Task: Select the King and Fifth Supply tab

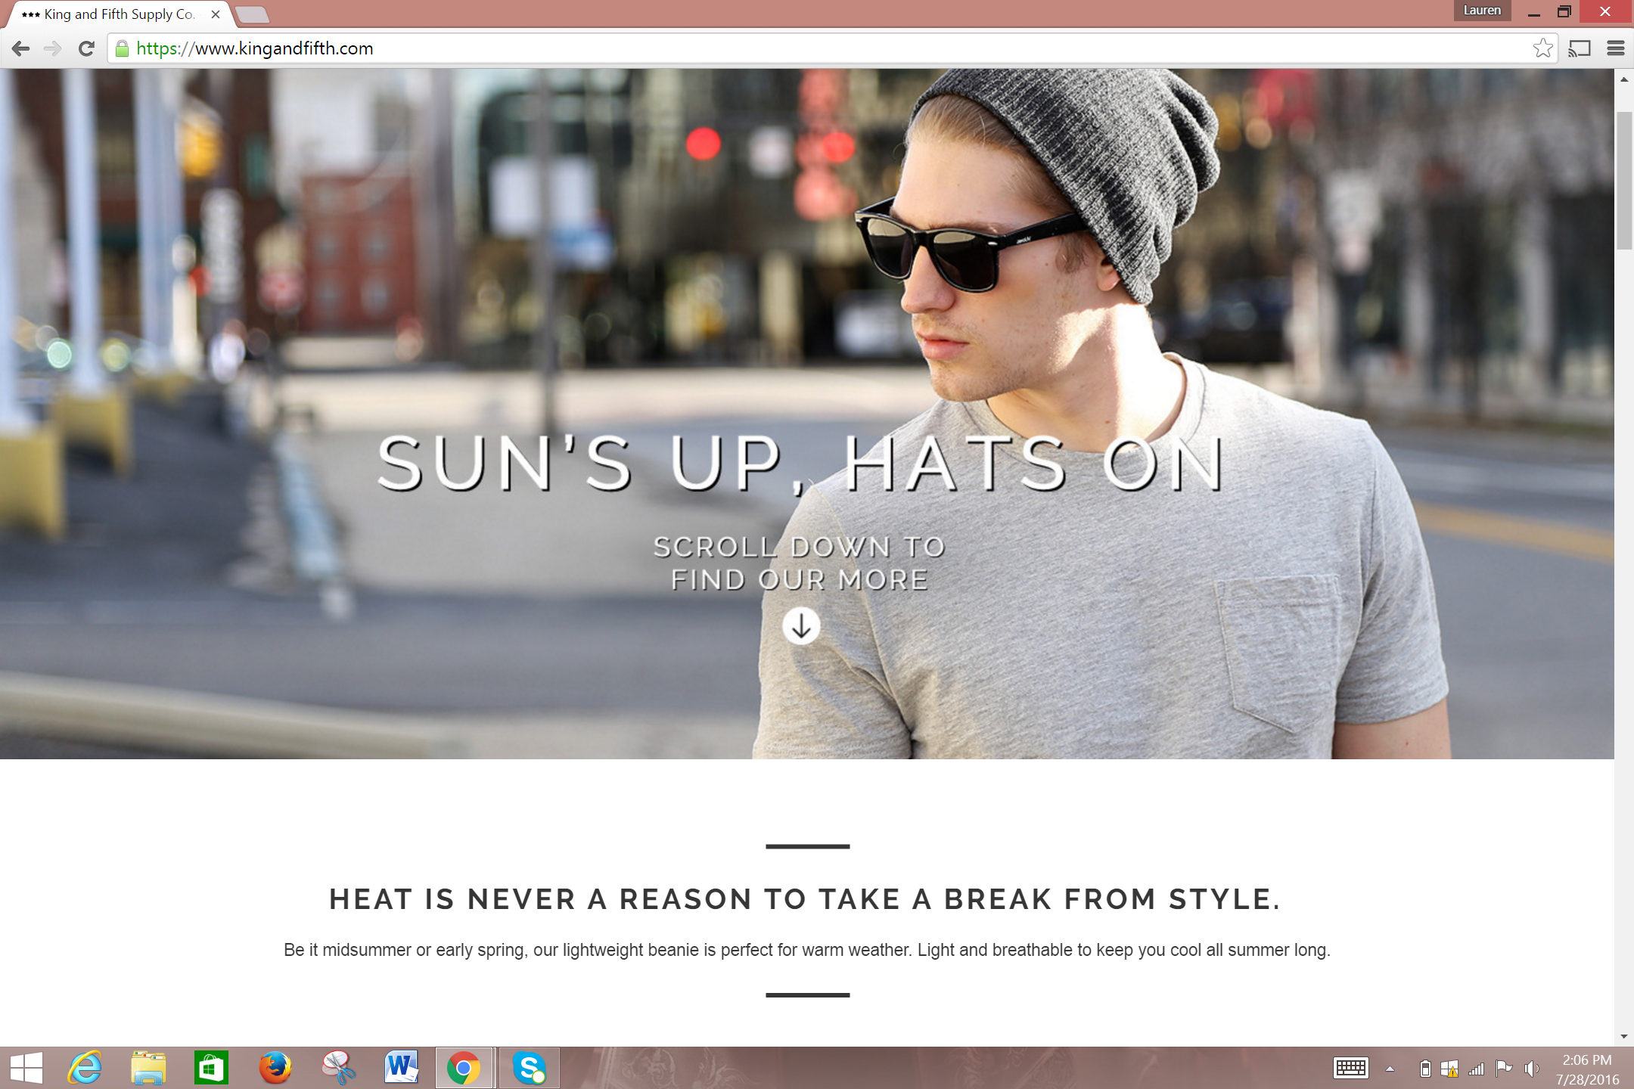Action: point(117,14)
